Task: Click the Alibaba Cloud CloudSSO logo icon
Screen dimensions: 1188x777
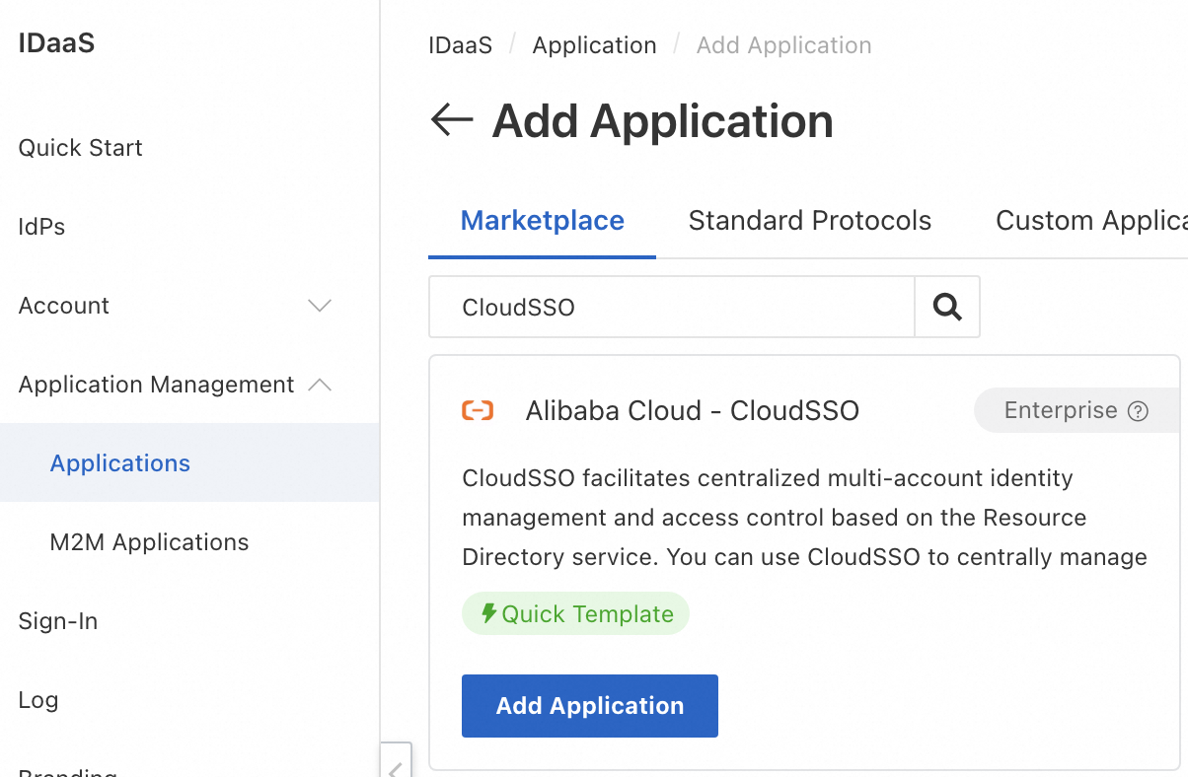Action: coord(478,411)
